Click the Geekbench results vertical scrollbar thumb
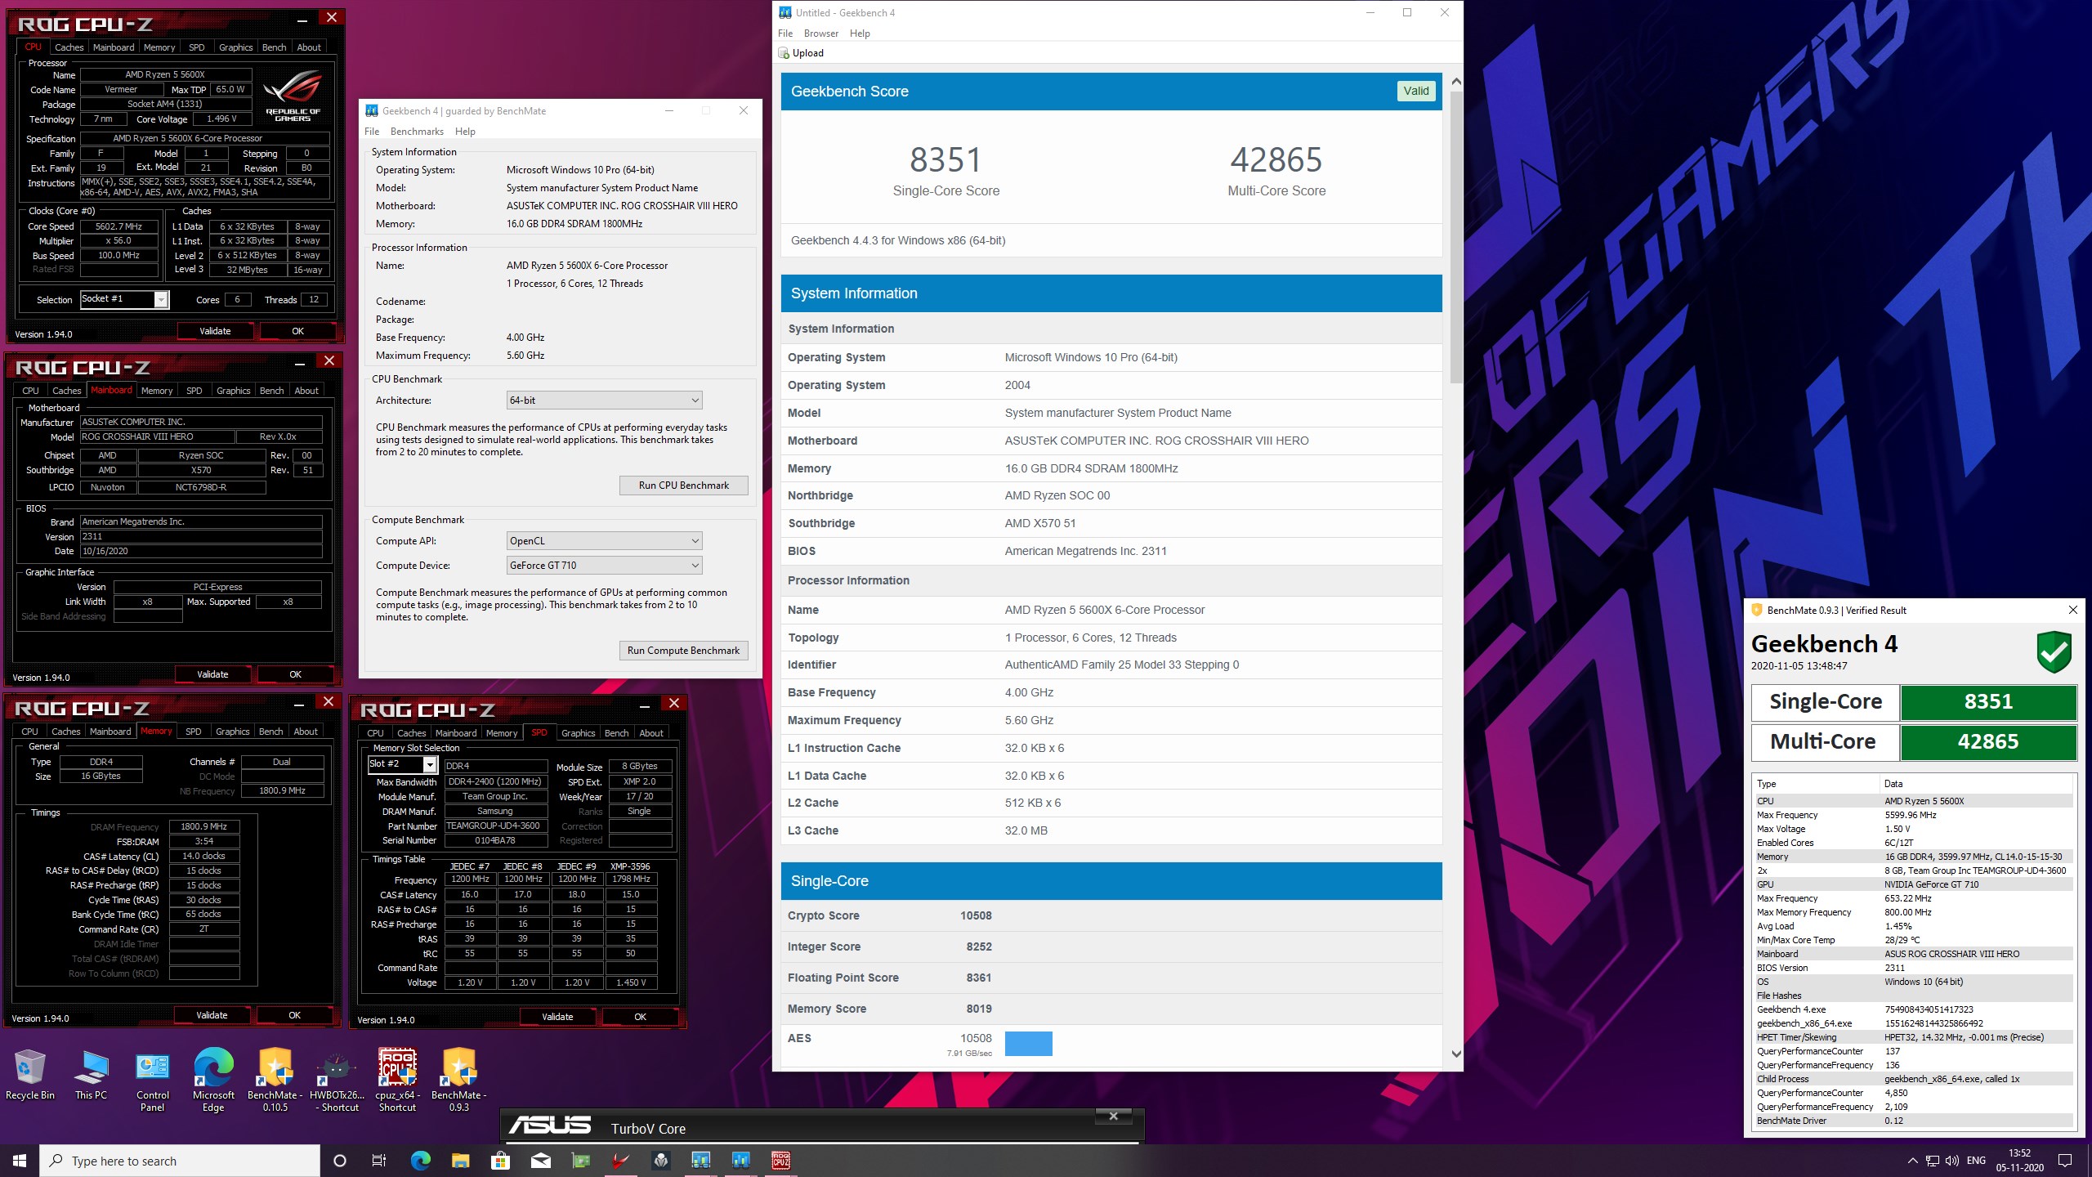This screenshot has height=1177, width=2092. [x=1456, y=237]
